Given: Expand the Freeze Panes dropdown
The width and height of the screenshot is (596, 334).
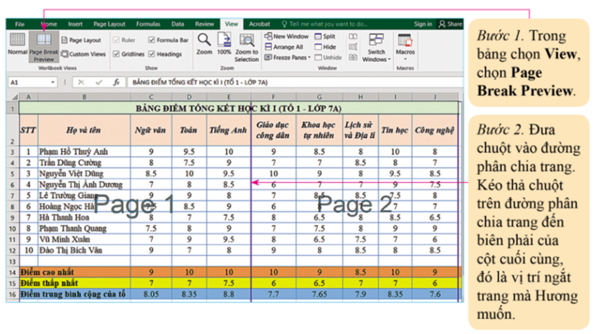Looking at the screenshot, I should pos(287,58).
